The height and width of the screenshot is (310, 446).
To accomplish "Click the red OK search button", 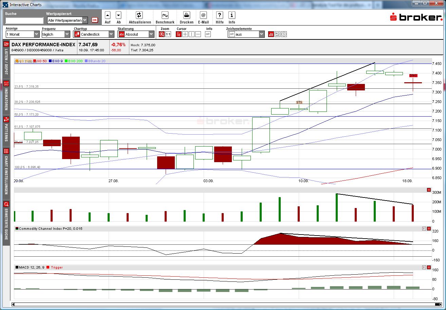I will (95, 20).
